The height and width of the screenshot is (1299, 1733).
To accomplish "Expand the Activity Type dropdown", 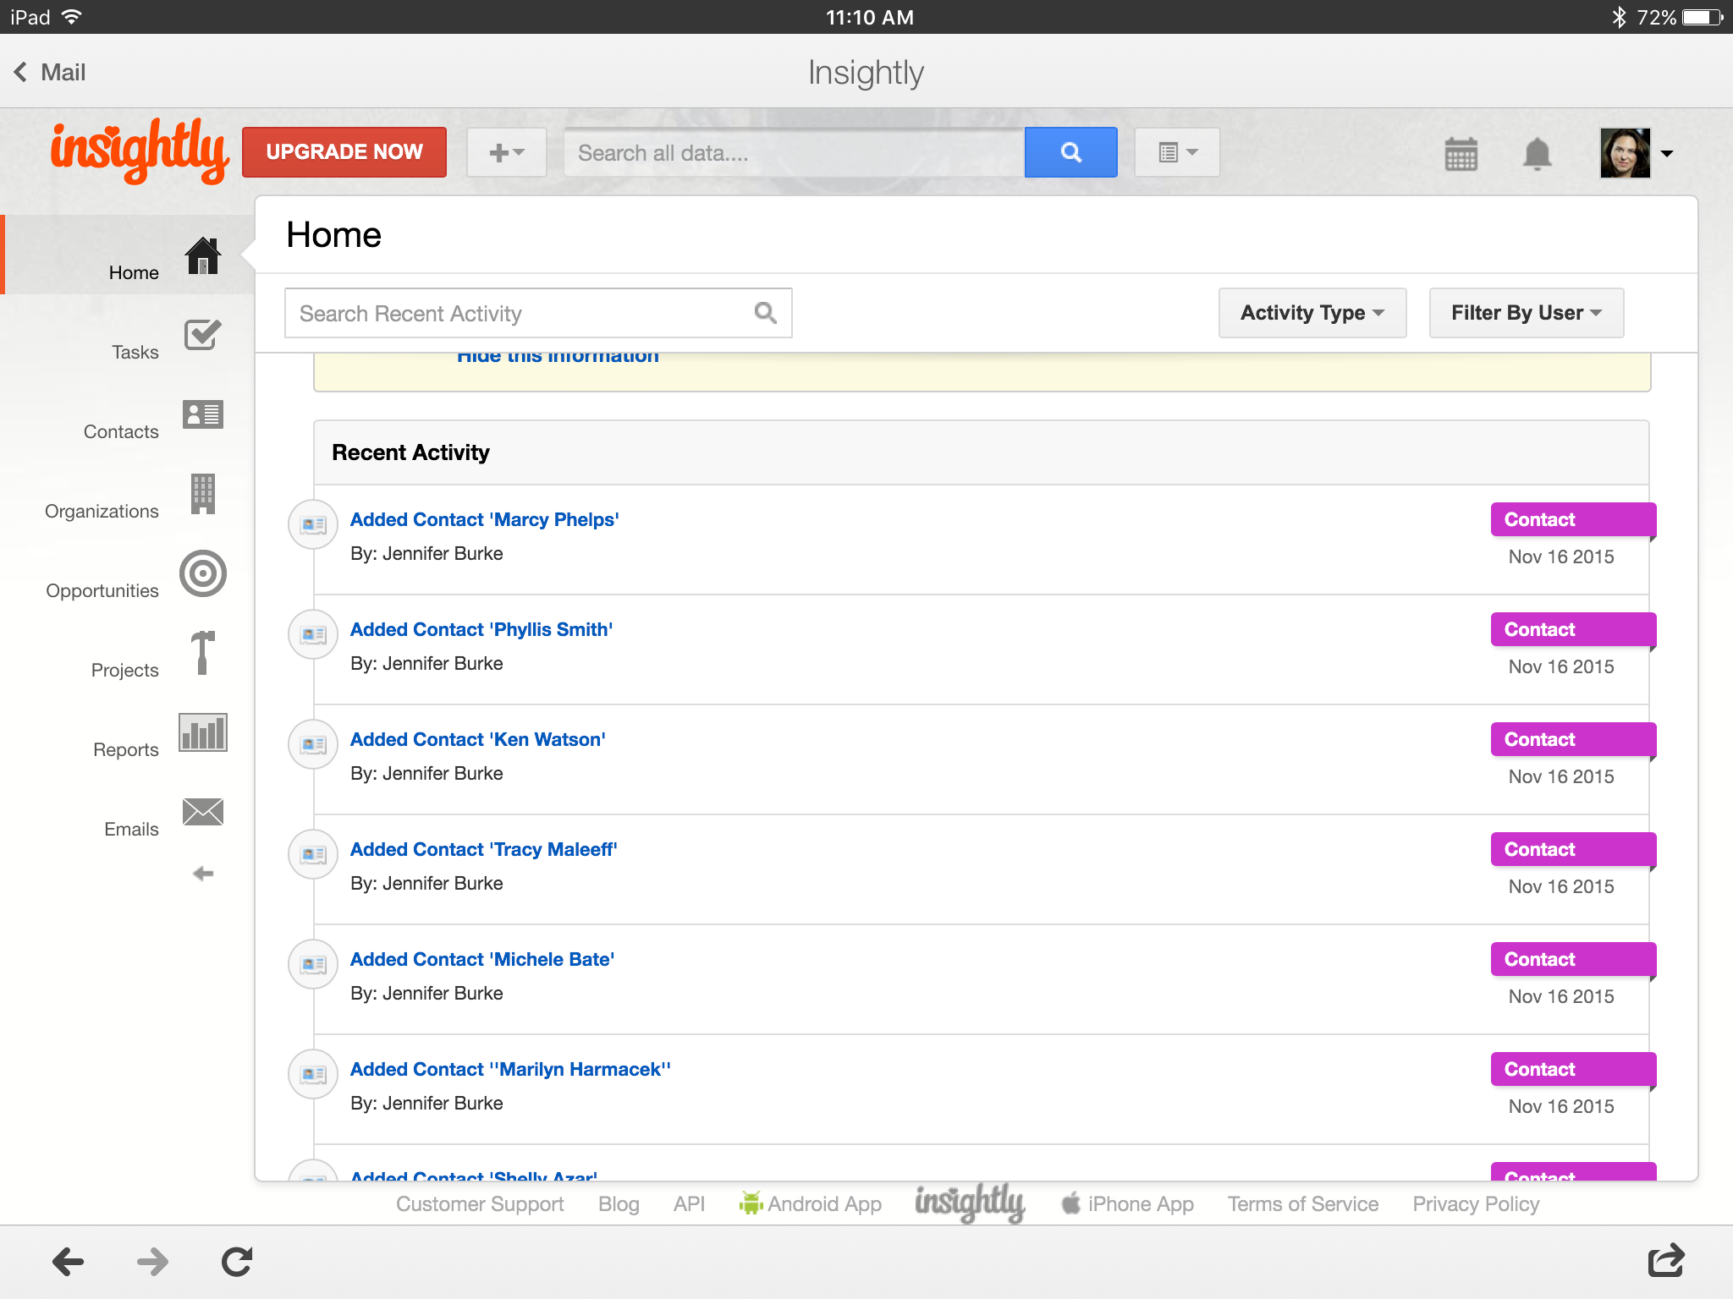I will (1312, 313).
